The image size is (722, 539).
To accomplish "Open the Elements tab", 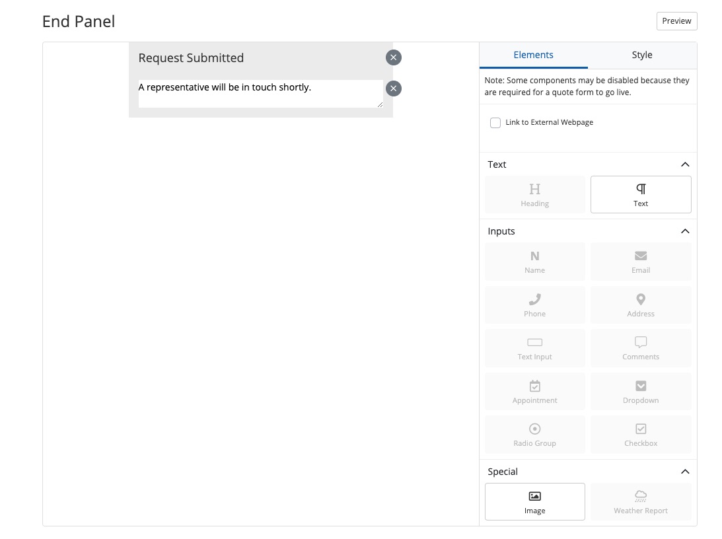I will click(533, 55).
